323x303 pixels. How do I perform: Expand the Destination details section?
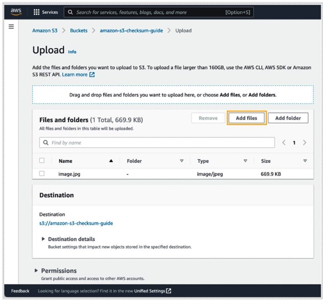point(43,239)
